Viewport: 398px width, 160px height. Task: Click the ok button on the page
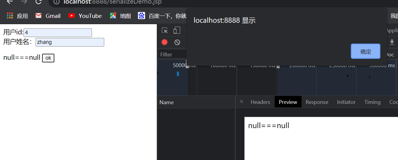click(48, 58)
